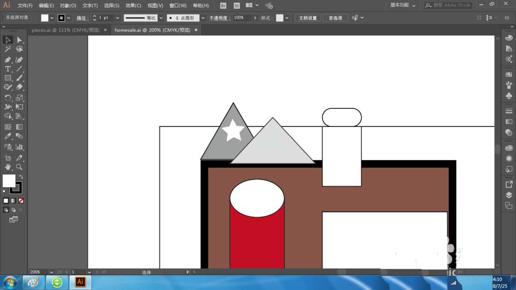The height and width of the screenshot is (290, 516).
Task: Open the stroke weight dropdown
Action: pyautogui.click(x=118, y=18)
